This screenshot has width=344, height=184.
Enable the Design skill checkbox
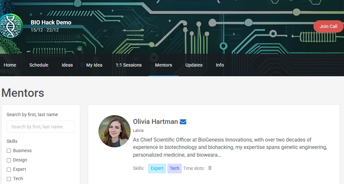pos(9,160)
